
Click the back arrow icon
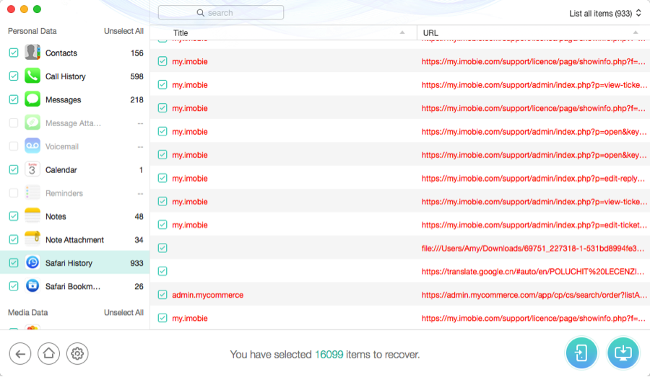20,353
